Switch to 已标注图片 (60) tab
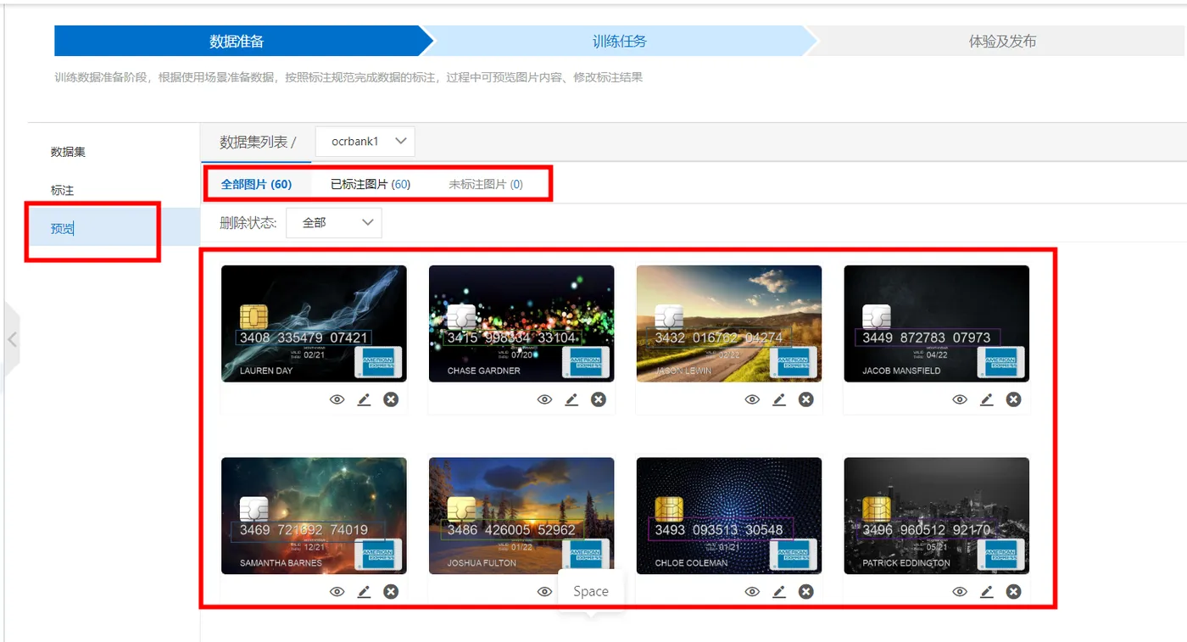The height and width of the screenshot is (642, 1187). tap(371, 184)
